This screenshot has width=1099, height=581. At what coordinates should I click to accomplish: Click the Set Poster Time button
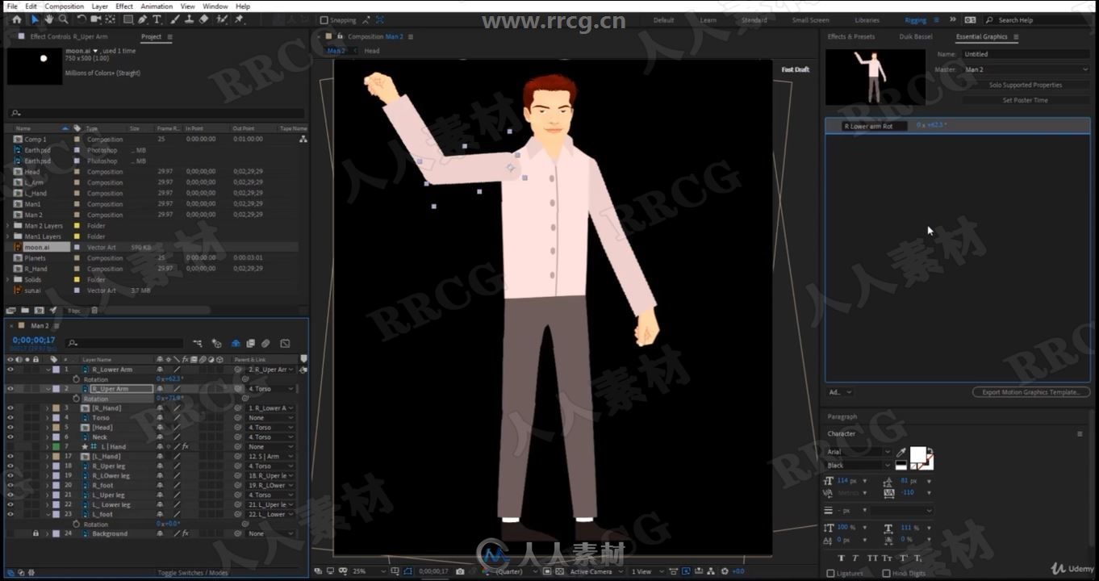coord(1026,100)
